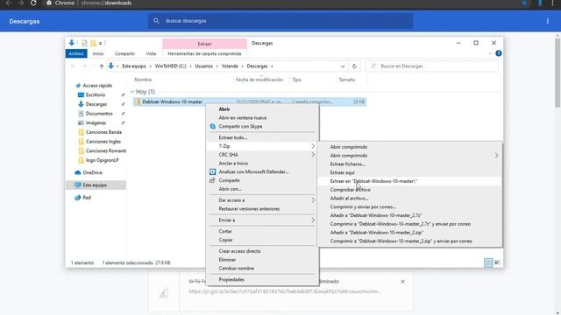Screen dimensions: 561x315
Task: Click the Microsoft Defender shield icon
Action: point(212,171)
